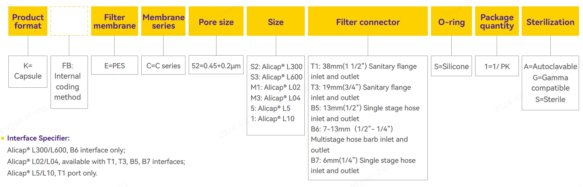Image resolution: width=583 pixels, height=187 pixels.
Task: Select the S=Silicone box
Action: point(451,67)
